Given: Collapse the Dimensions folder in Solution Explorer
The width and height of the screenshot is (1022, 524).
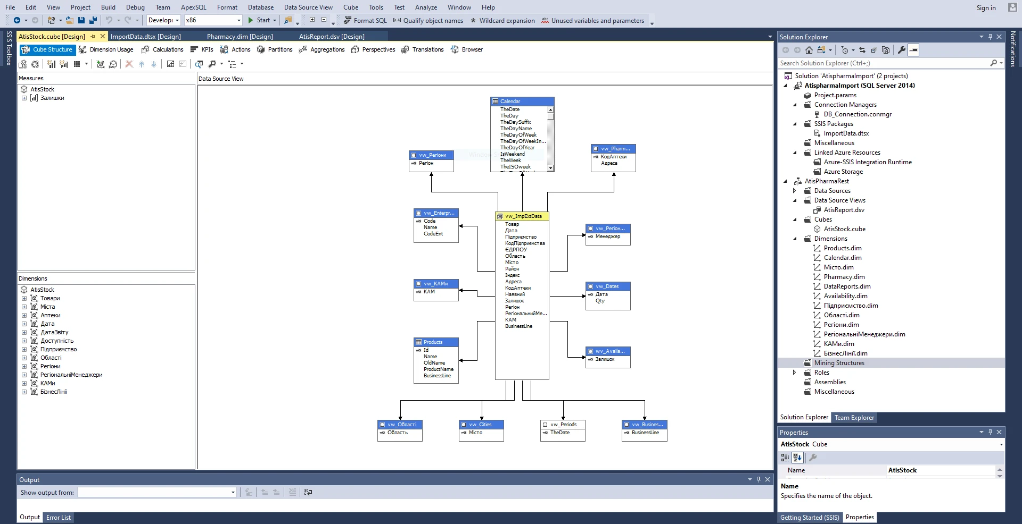Looking at the screenshot, I should point(795,239).
